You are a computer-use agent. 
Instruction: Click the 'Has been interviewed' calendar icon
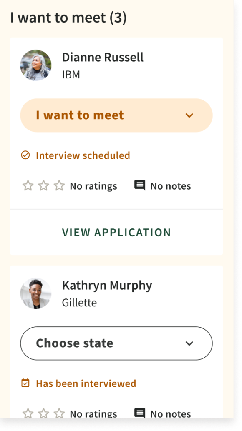click(25, 383)
